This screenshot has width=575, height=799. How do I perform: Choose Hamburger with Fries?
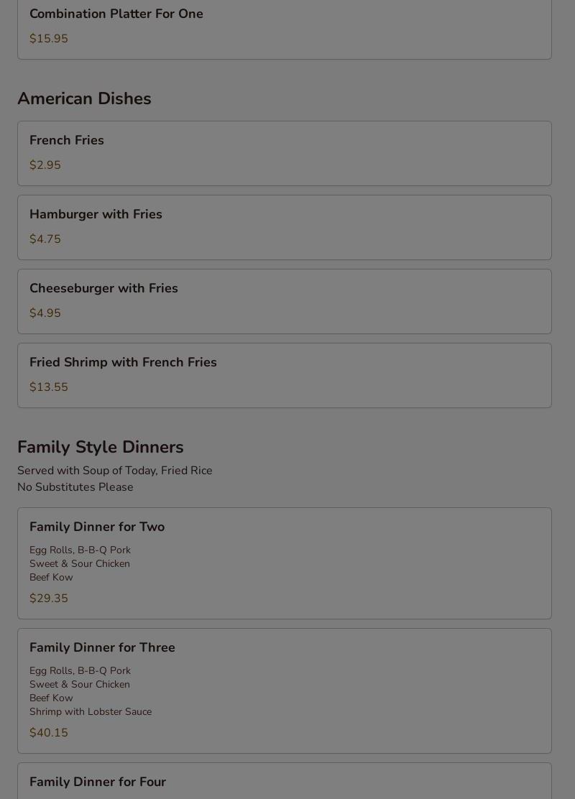(x=96, y=214)
